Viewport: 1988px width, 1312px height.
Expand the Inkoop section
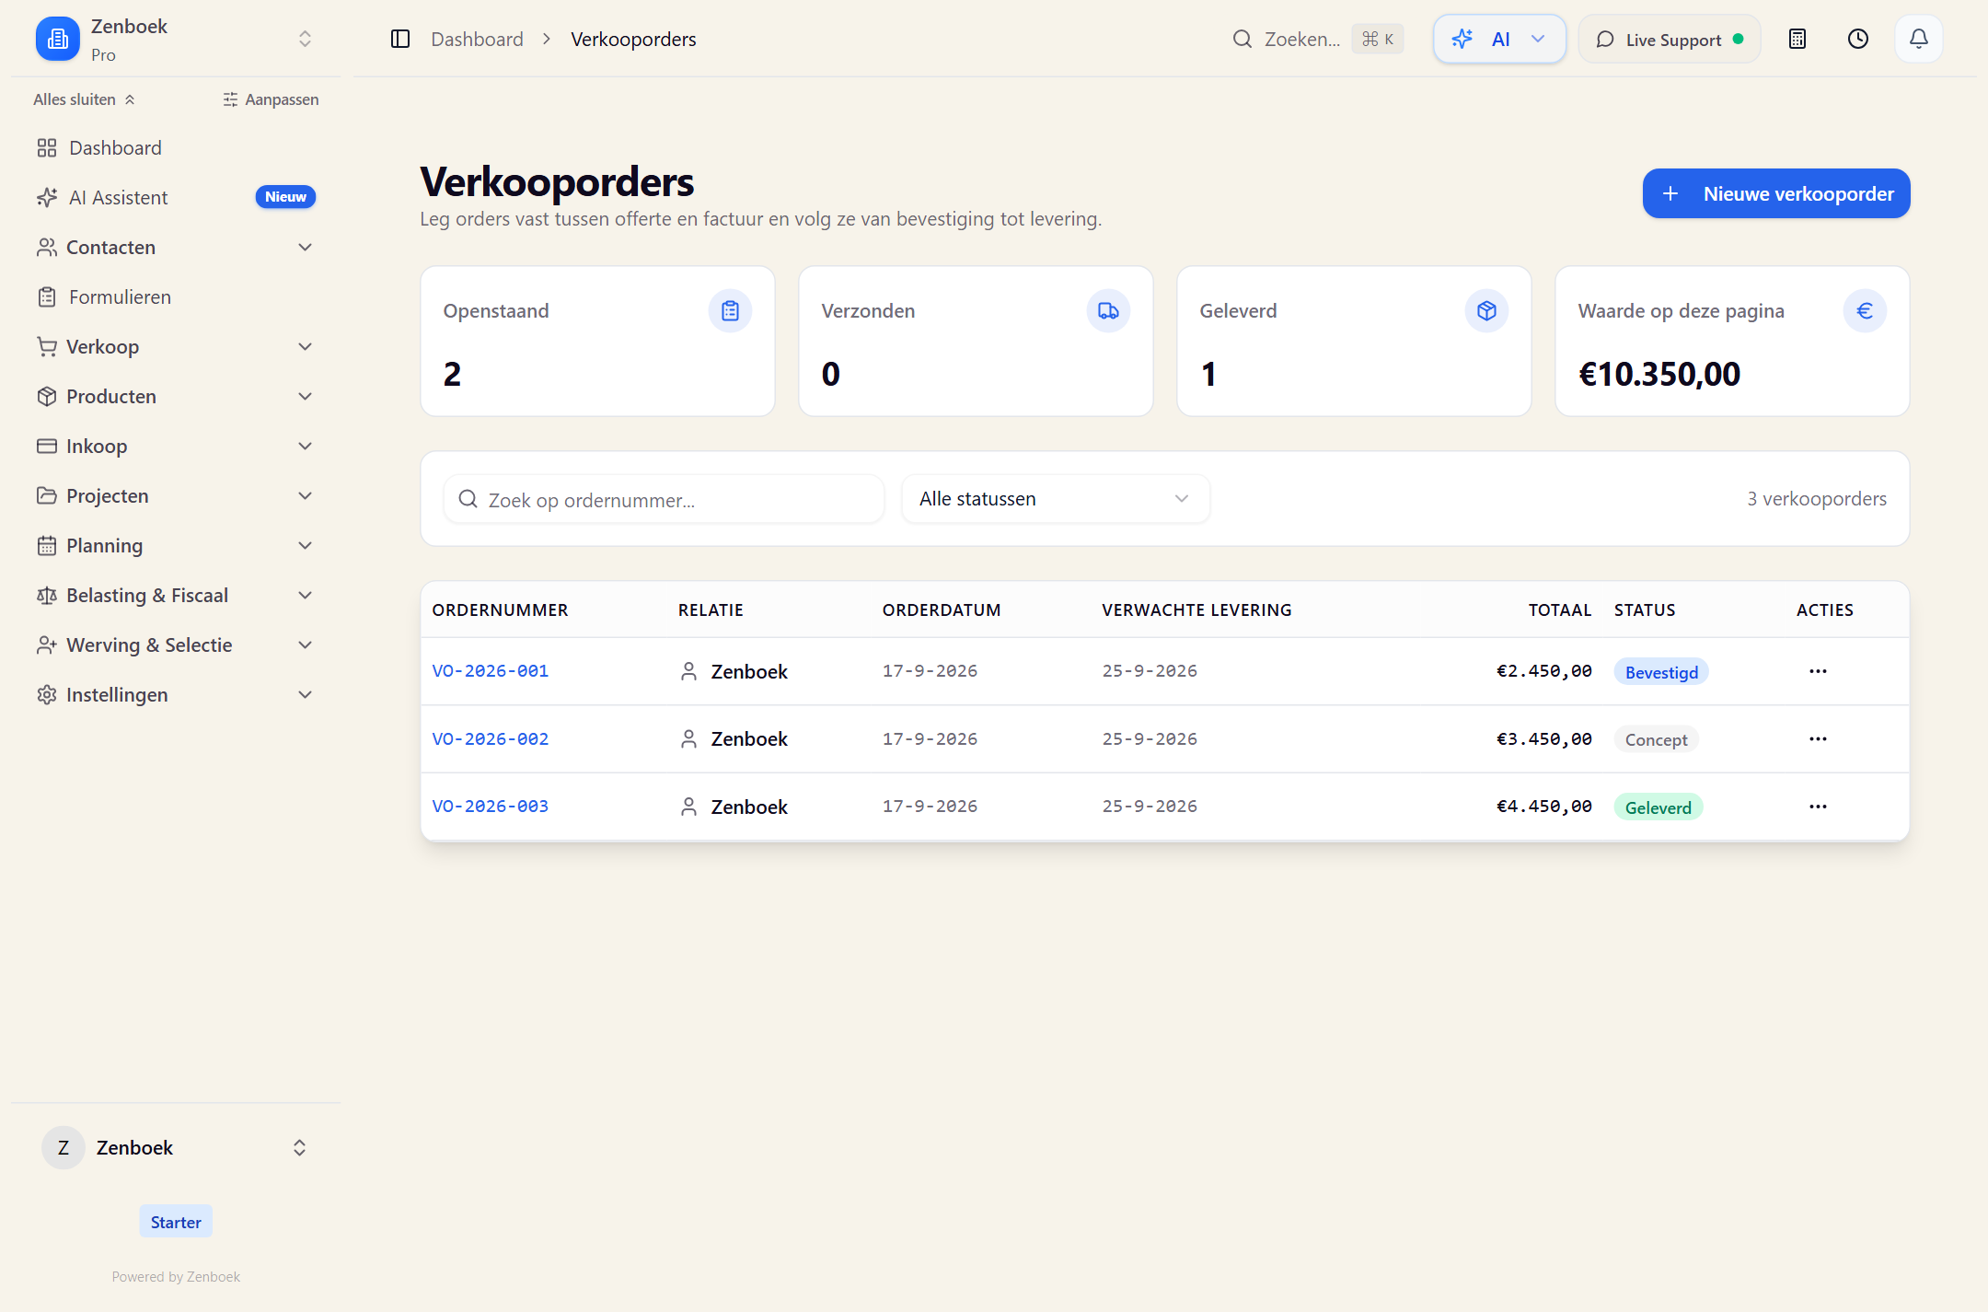tap(175, 446)
